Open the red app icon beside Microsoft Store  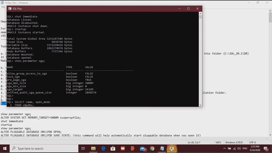coord(123,148)
